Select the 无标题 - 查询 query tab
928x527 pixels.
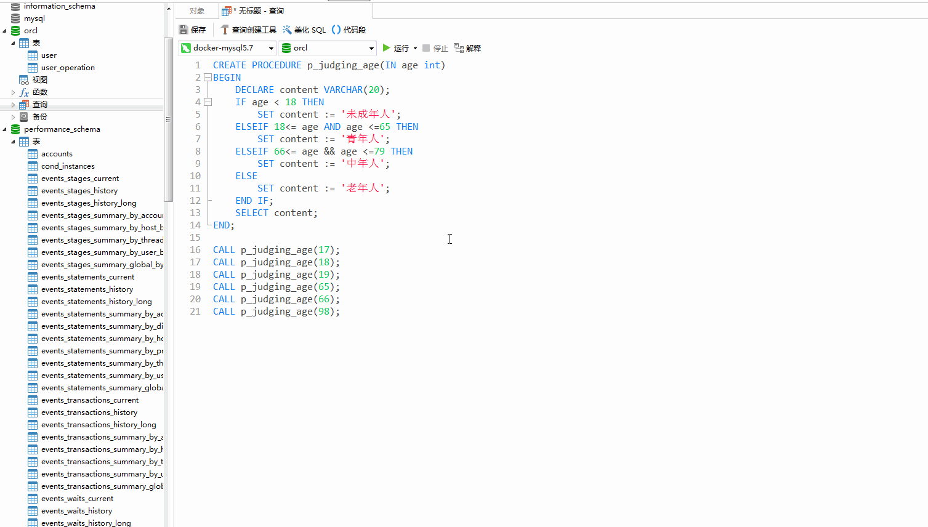[259, 11]
